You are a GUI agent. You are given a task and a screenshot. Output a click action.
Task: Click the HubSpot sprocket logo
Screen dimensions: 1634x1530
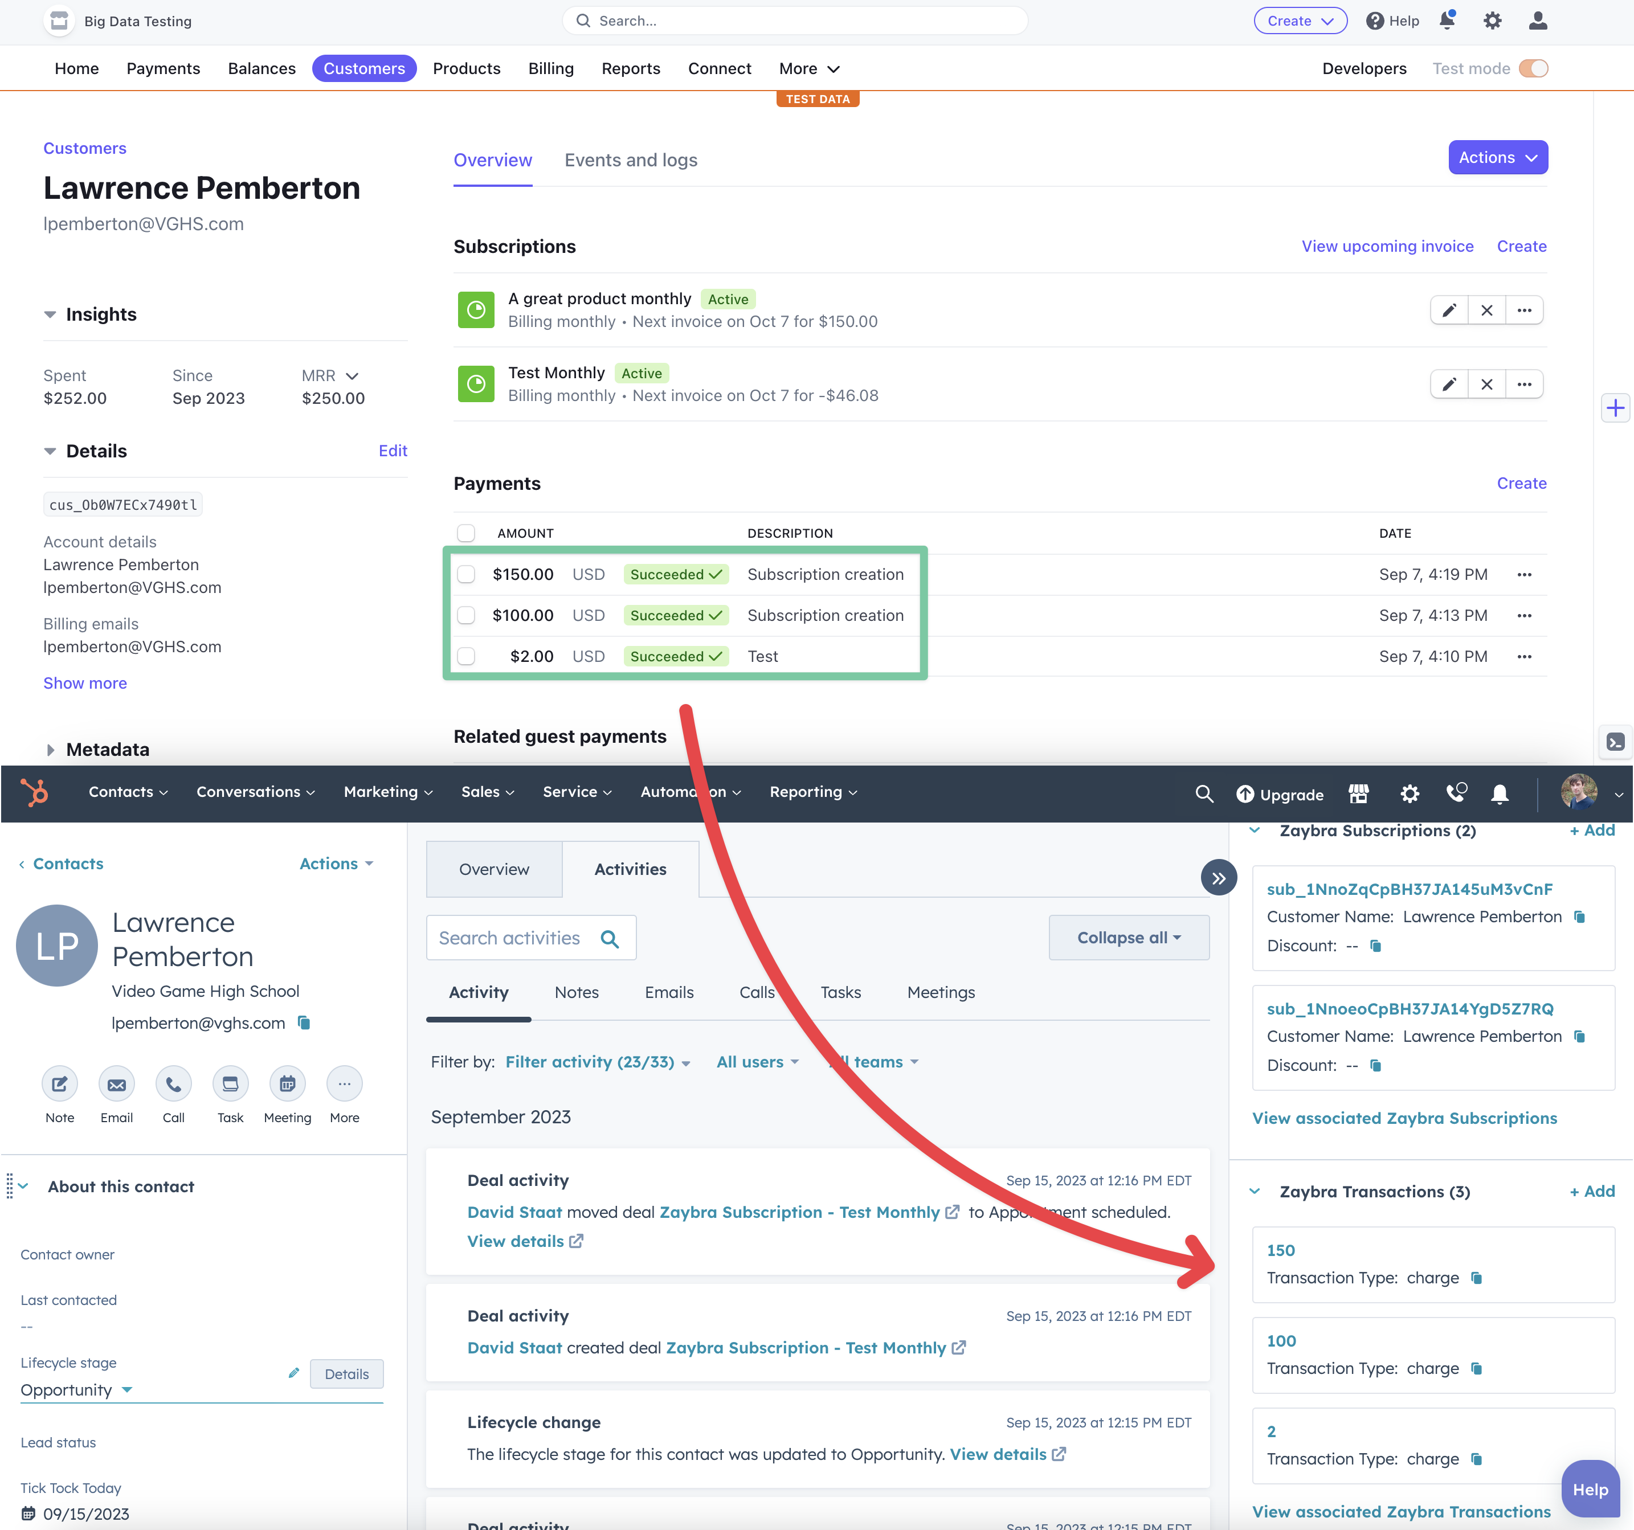(x=35, y=792)
